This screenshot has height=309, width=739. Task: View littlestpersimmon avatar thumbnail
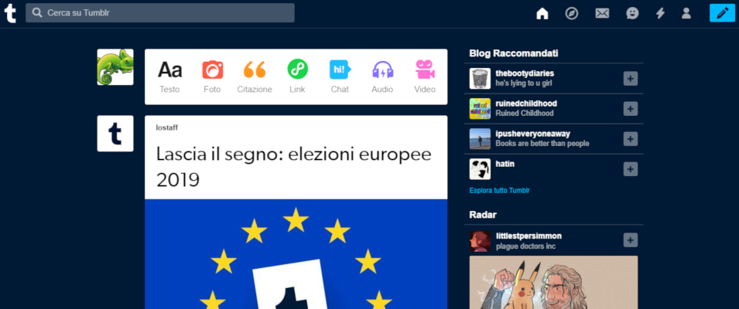[x=480, y=241]
